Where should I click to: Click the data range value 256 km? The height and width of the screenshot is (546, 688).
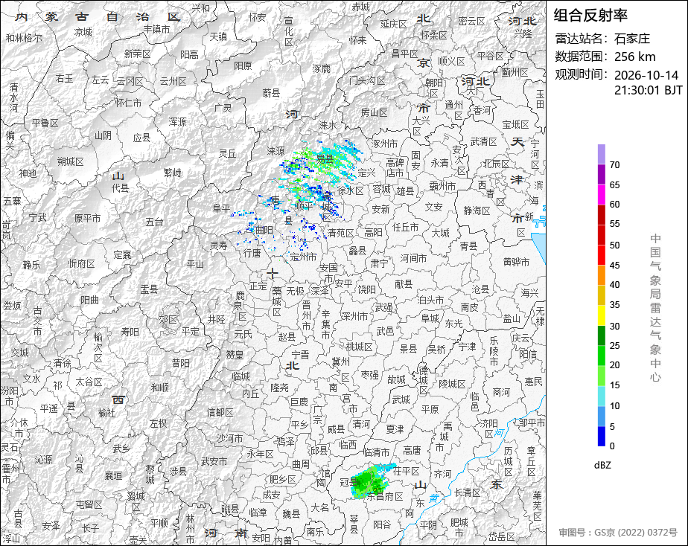pyautogui.click(x=635, y=57)
